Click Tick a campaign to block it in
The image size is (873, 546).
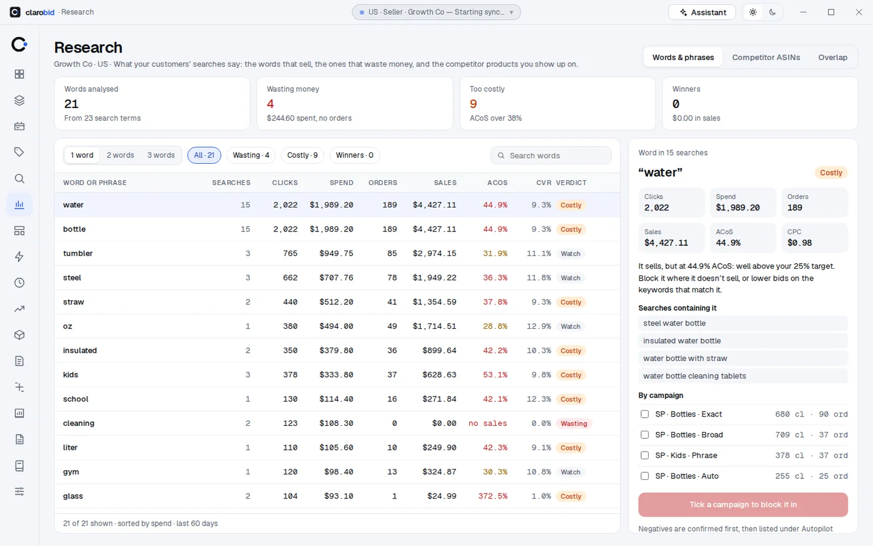(x=743, y=505)
